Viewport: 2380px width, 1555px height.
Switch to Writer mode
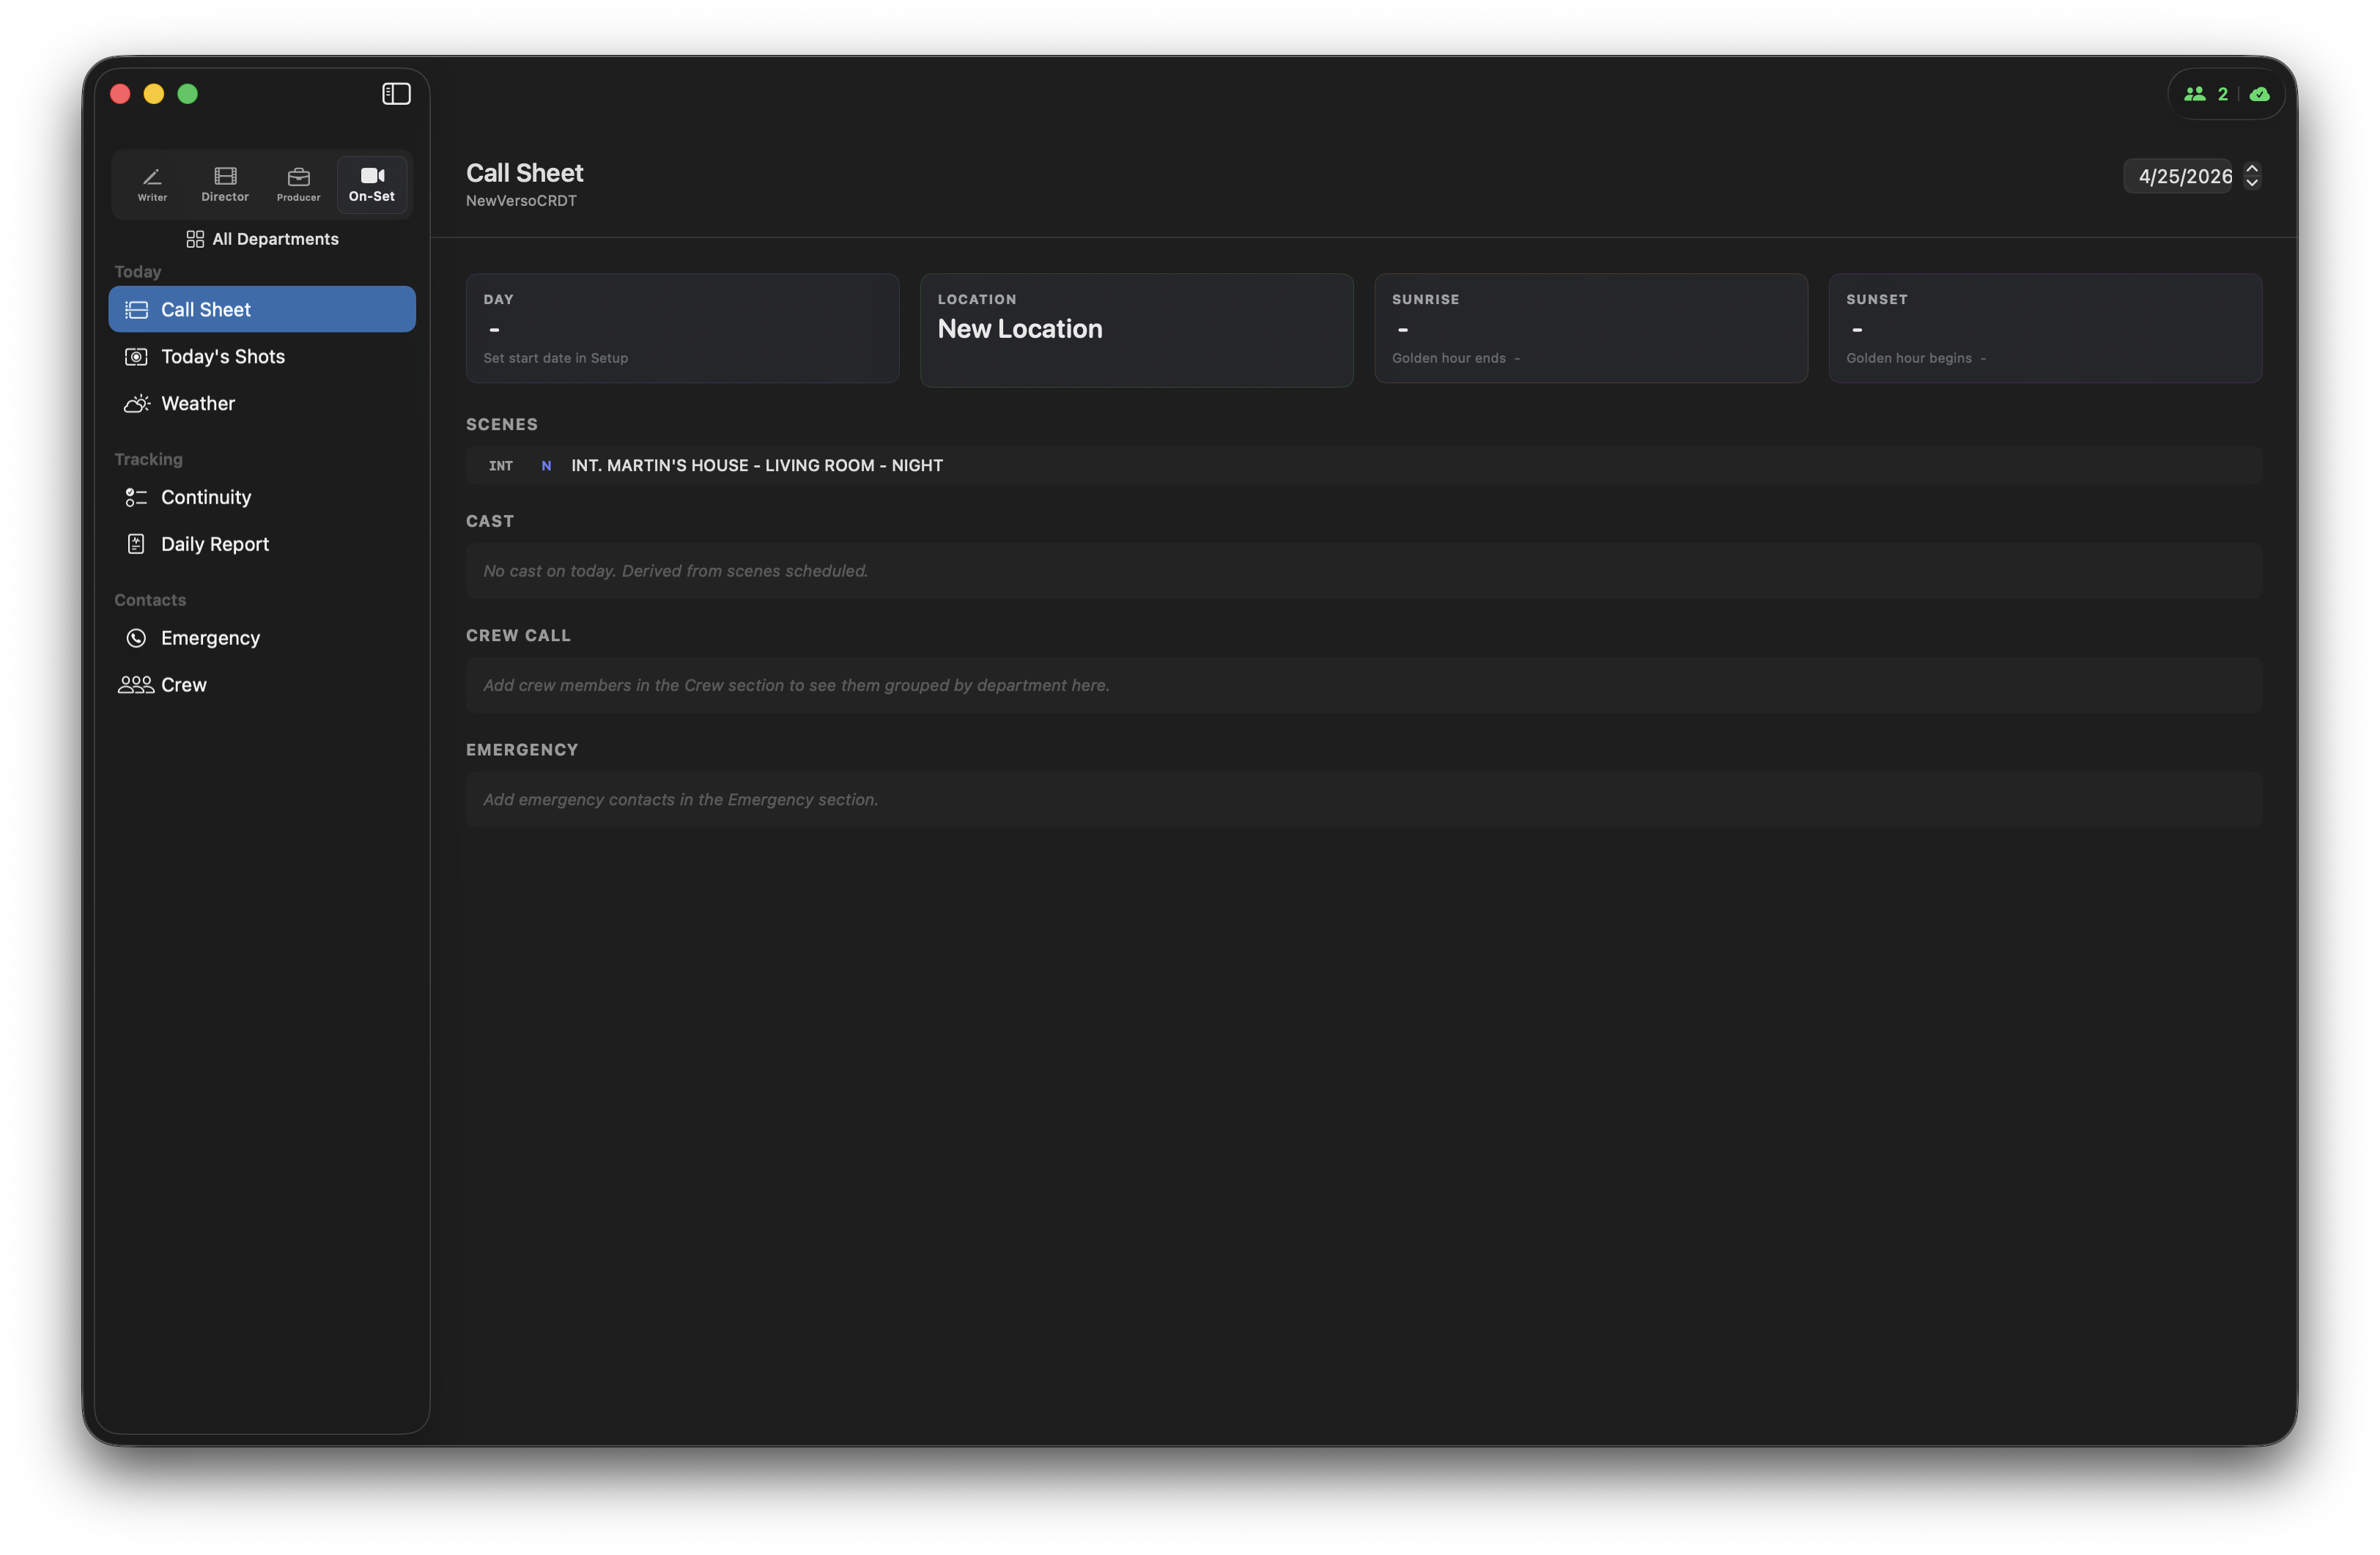tap(152, 184)
